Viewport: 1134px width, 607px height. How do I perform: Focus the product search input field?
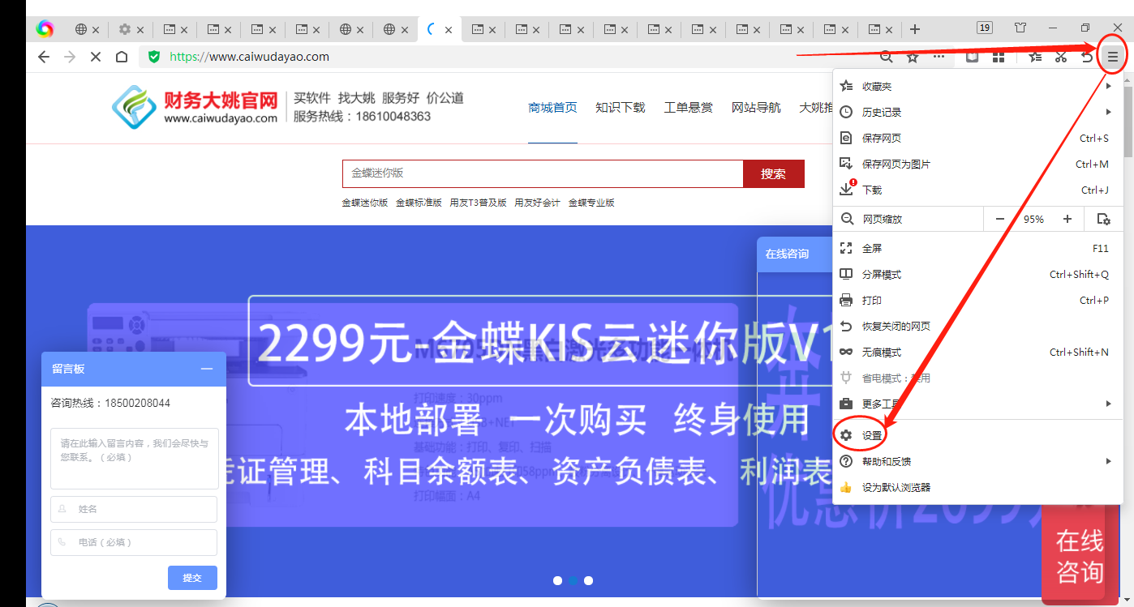(x=543, y=173)
